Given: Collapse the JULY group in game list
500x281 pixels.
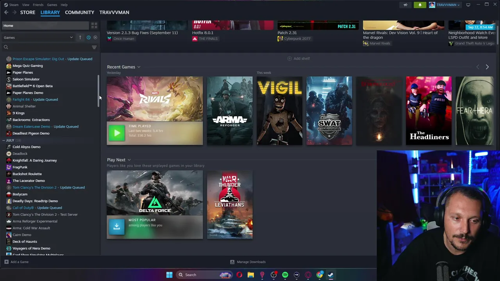Looking at the screenshot, I should pos(4,140).
